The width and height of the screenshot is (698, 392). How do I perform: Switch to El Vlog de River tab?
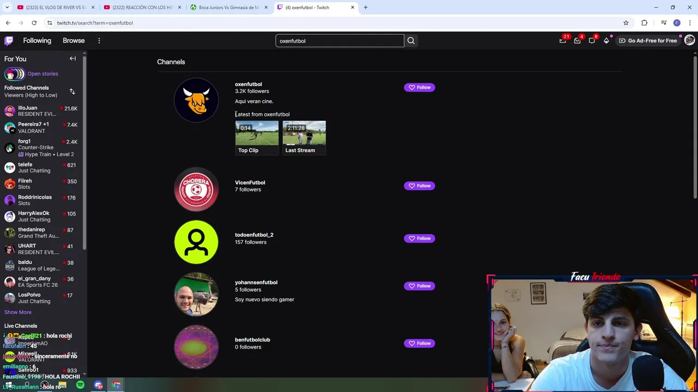[x=55, y=8]
